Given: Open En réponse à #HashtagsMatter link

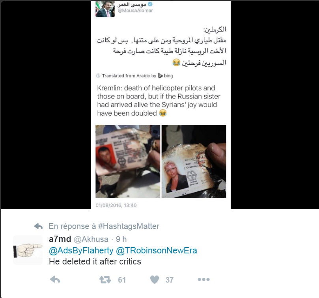Looking at the screenshot, I should [x=104, y=226].
